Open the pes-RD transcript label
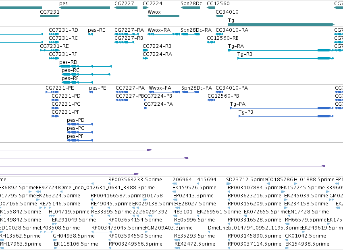The height and width of the screenshot is (250, 343). coord(68,62)
